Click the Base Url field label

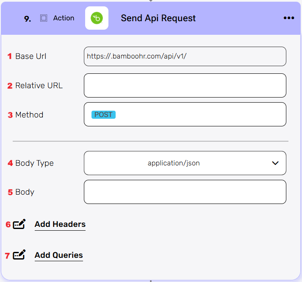click(x=31, y=56)
